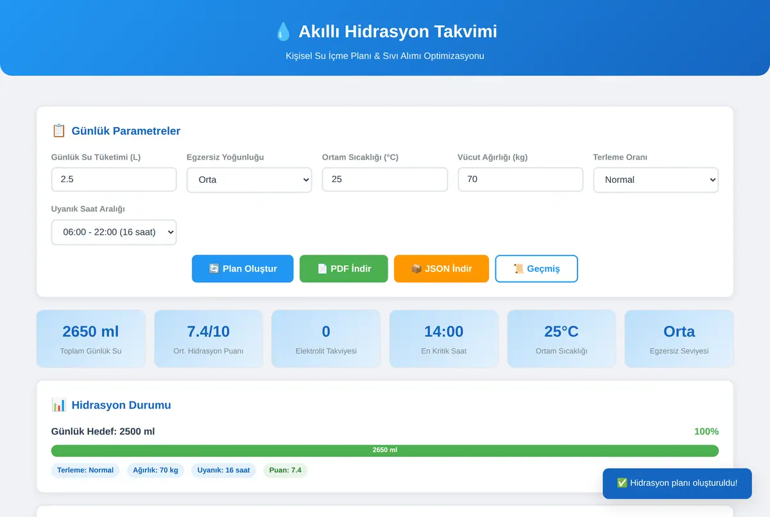Click the 'Ağırlık: 70 kg' tag
770x517 pixels.
[x=155, y=470]
